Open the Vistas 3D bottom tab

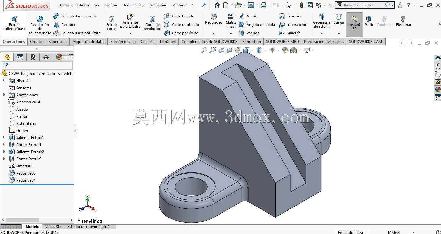pos(53,227)
